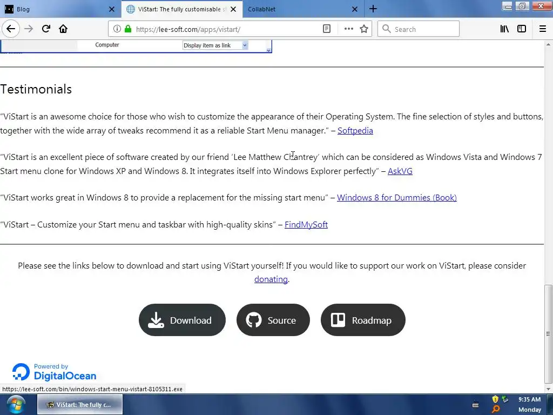Select the ViStart taskbar window button
Image resolution: width=553 pixels, height=415 pixels.
pos(80,404)
